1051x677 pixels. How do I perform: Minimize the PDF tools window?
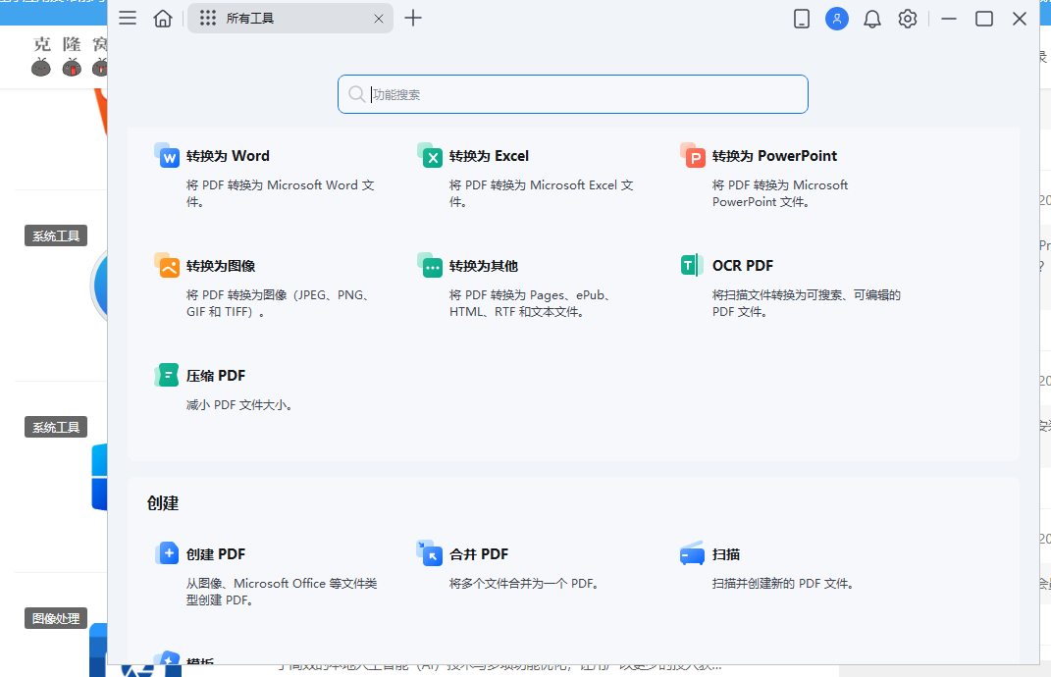point(948,19)
